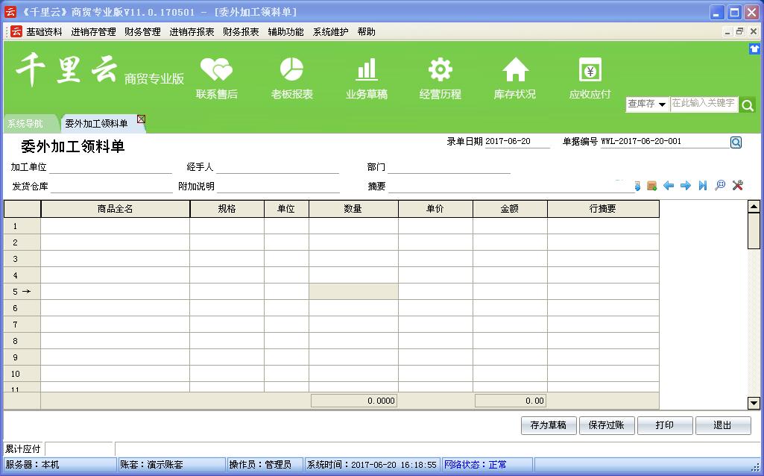
Task: Open the 进销存管理 menu
Action: pyautogui.click(x=93, y=32)
